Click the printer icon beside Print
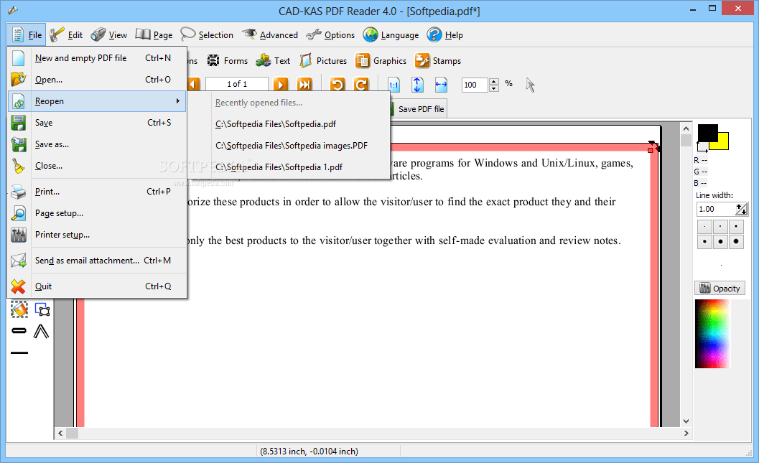759x463 pixels. pos(19,192)
